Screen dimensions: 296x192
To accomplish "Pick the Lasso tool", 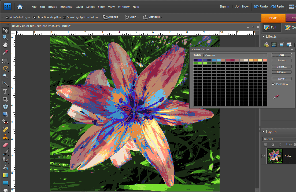I will coord(5,68).
